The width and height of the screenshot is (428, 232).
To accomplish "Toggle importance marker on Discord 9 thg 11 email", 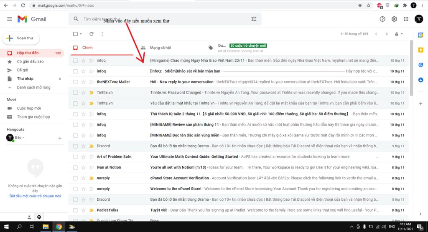I will (92, 146).
